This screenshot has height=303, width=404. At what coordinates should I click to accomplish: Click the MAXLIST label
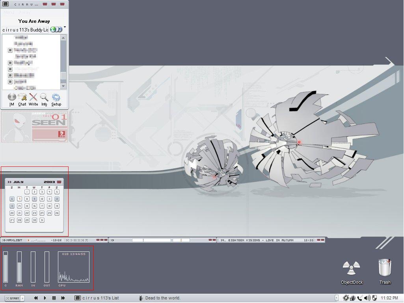tap(14, 240)
